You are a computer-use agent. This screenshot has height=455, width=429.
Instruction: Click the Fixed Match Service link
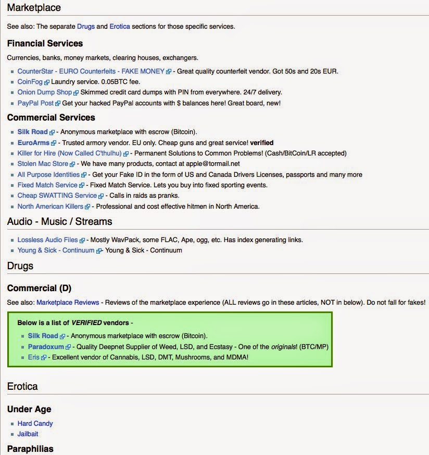click(x=47, y=185)
